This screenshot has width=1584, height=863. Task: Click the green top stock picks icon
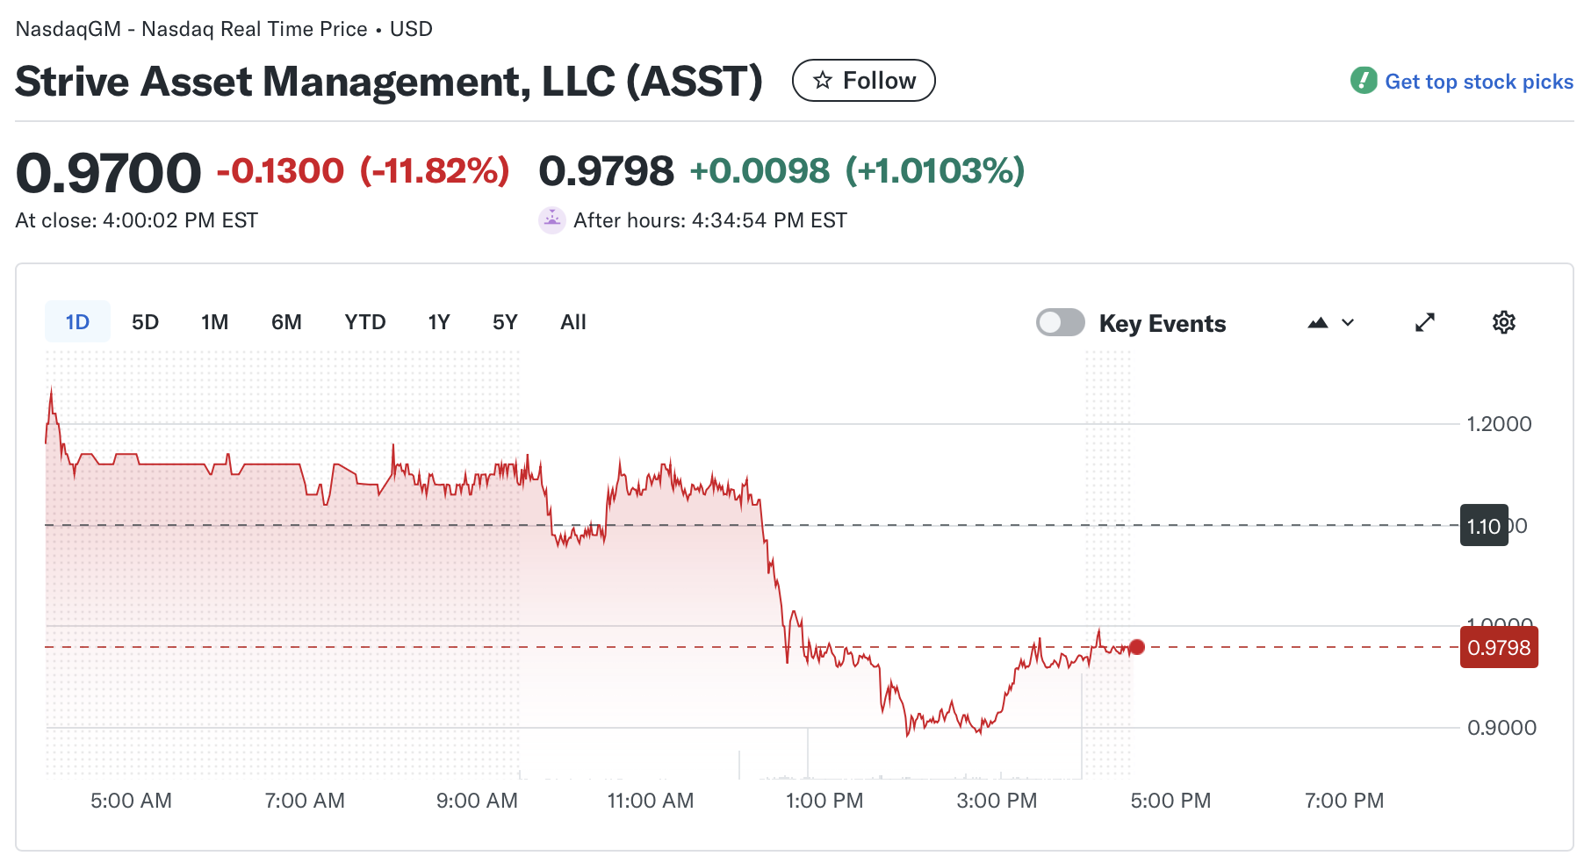point(1363,81)
